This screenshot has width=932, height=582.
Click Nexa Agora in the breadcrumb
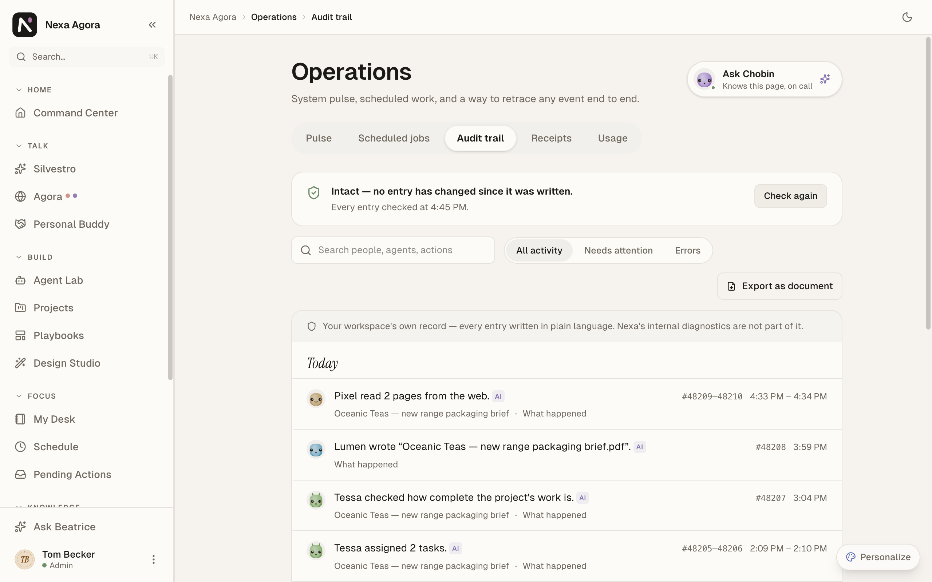213,17
